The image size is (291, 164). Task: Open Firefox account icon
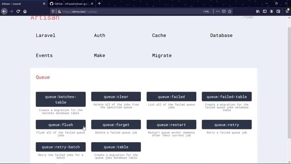click(271, 11)
